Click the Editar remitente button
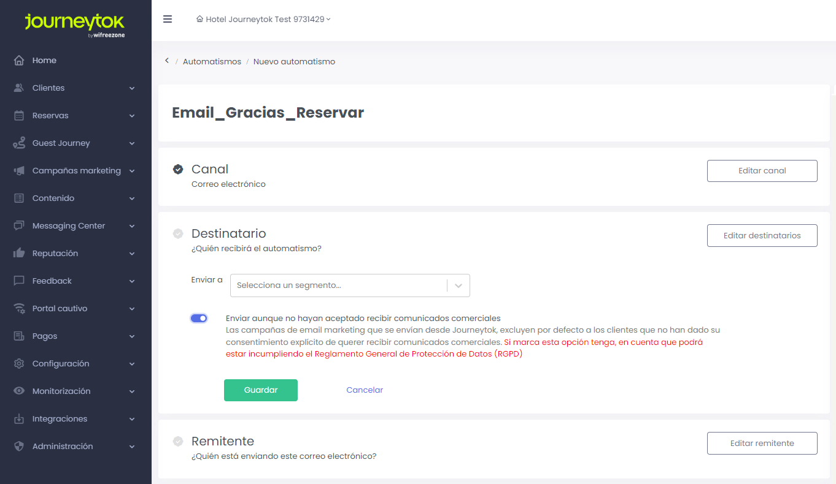Screen dimensions: 836x484 click(x=762, y=444)
